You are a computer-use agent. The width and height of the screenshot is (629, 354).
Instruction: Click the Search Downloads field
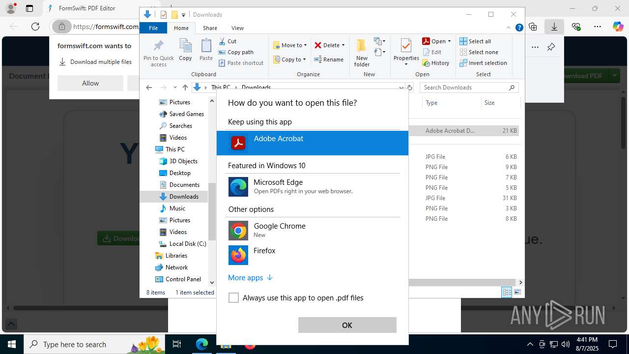click(x=469, y=88)
